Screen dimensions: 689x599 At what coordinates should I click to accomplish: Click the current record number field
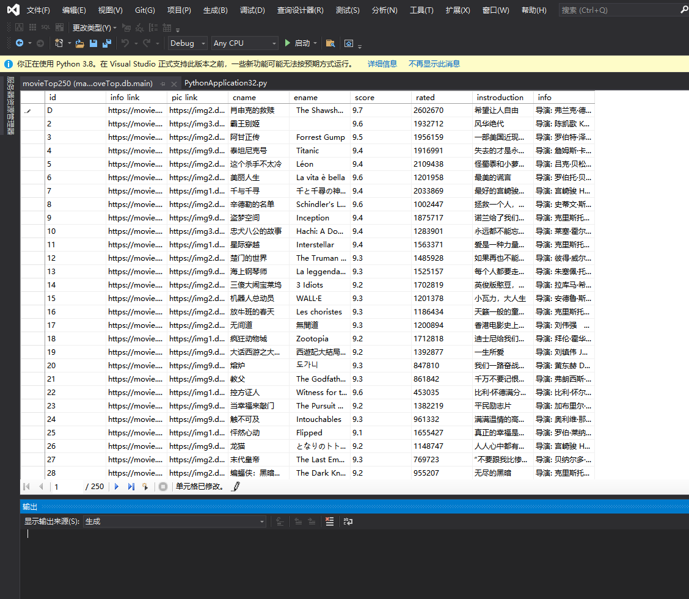point(67,487)
